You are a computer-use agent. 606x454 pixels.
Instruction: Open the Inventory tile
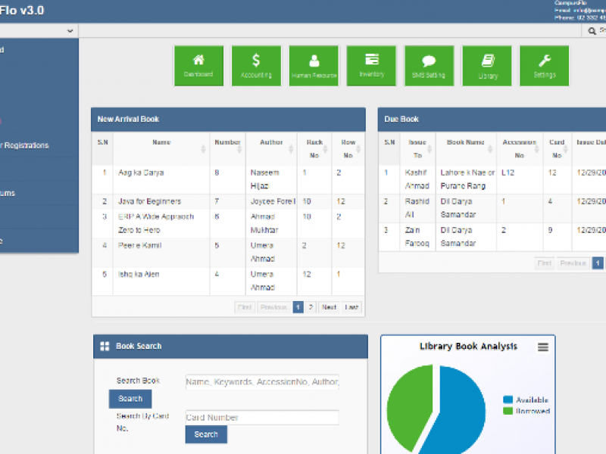click(x=371, y=66)
